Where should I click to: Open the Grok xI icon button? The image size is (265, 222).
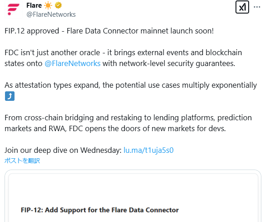(x=242, y=7)
